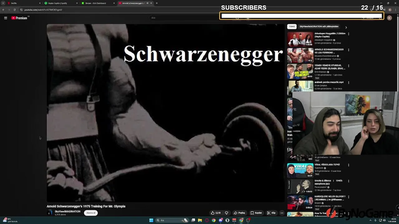Mute audio on the YouTube tab

[147, 3]
